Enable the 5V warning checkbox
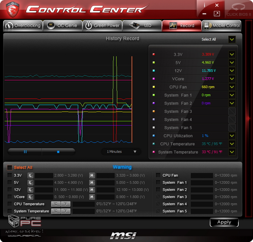This screenshot has width=253, height=242. coord(10,182)
